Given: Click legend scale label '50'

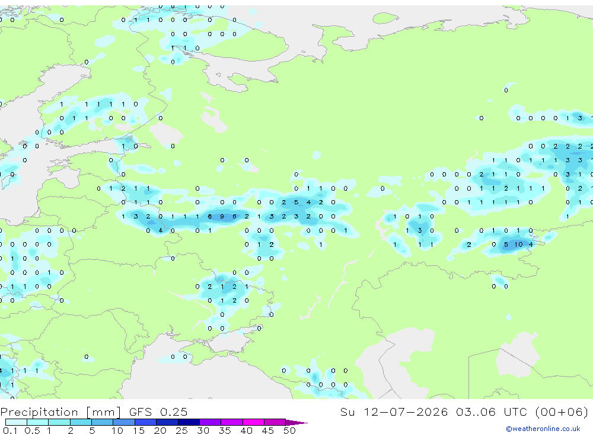Looking at the screenshot, I should tap(289, 430).
